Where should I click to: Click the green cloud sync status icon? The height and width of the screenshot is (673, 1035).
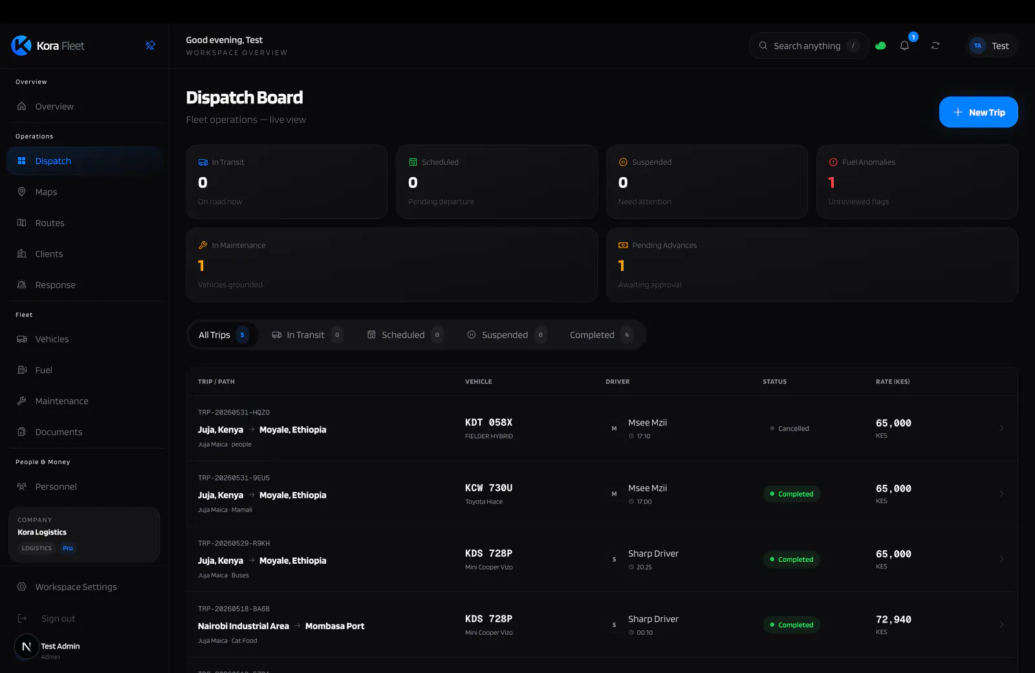[x=880, y=46]
